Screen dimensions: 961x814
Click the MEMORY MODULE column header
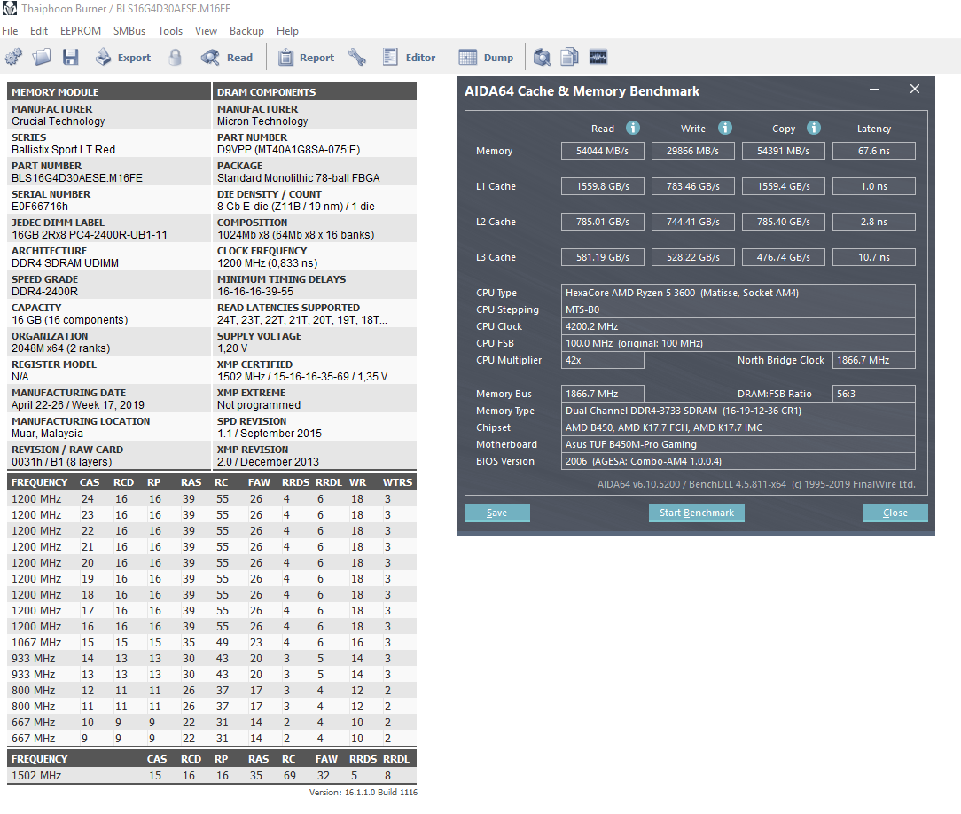click(x=109, y=92)
